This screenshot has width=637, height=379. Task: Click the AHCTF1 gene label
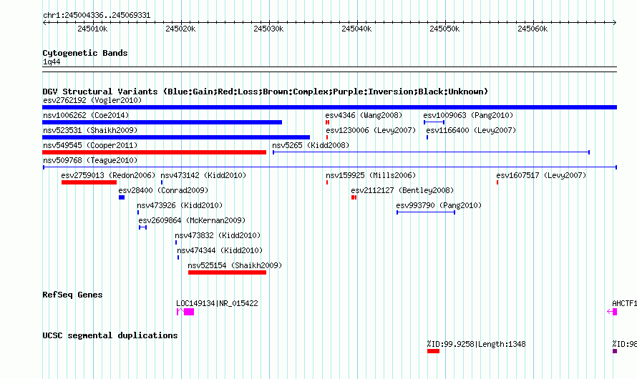point(624,303)
